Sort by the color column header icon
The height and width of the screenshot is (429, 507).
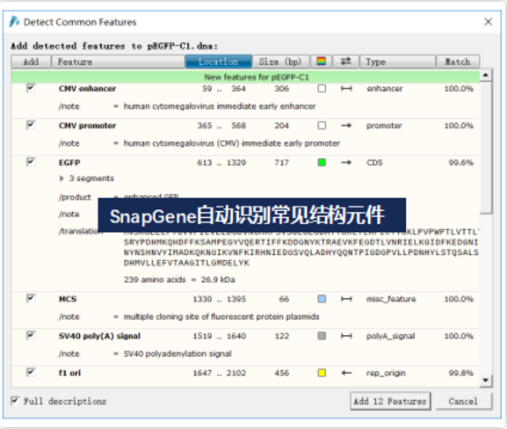(321, 62)
